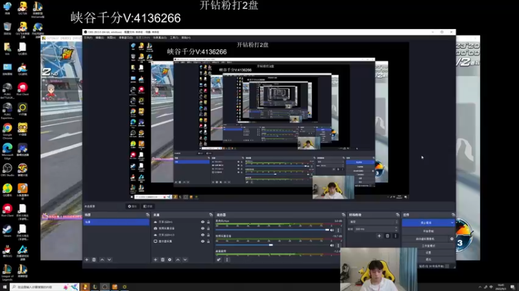Open source properties gear in Sources panel toolbar
Viewport: 519px width, 291px height.
click(170, 260)
